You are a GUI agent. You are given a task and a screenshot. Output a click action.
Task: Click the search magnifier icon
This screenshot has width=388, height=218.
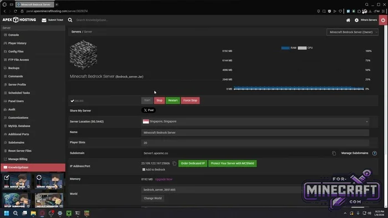70,20
